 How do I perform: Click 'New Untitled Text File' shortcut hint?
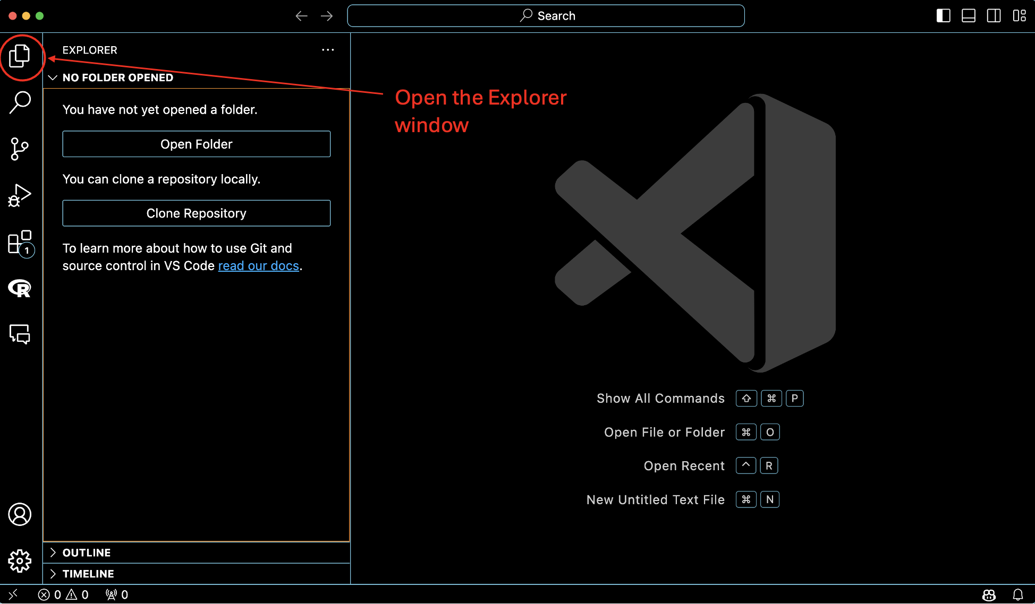[x=656, y=500]
